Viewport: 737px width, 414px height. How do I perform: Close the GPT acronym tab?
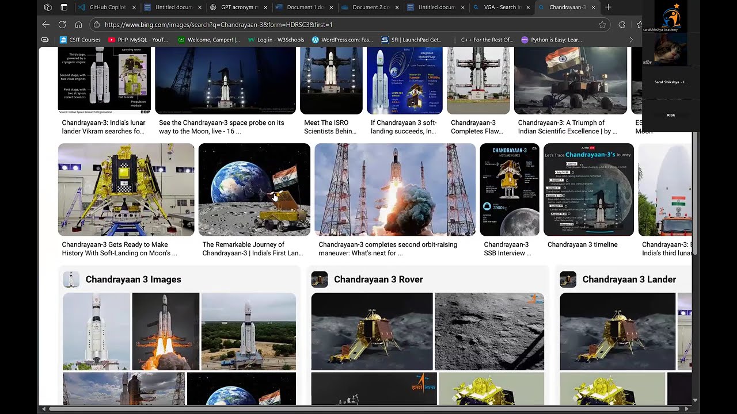(266, 7)
